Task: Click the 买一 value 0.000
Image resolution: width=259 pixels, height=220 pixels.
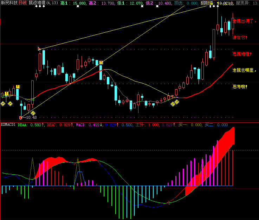Action: pos(196,125)
